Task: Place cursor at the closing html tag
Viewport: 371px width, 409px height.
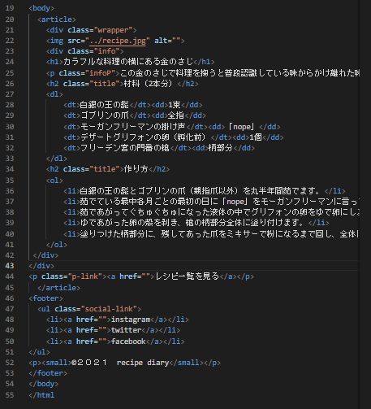Action: coord(41,395)
